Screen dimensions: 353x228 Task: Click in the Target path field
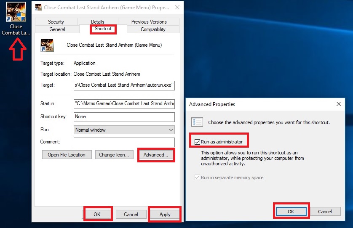click(x=124, y=85)
